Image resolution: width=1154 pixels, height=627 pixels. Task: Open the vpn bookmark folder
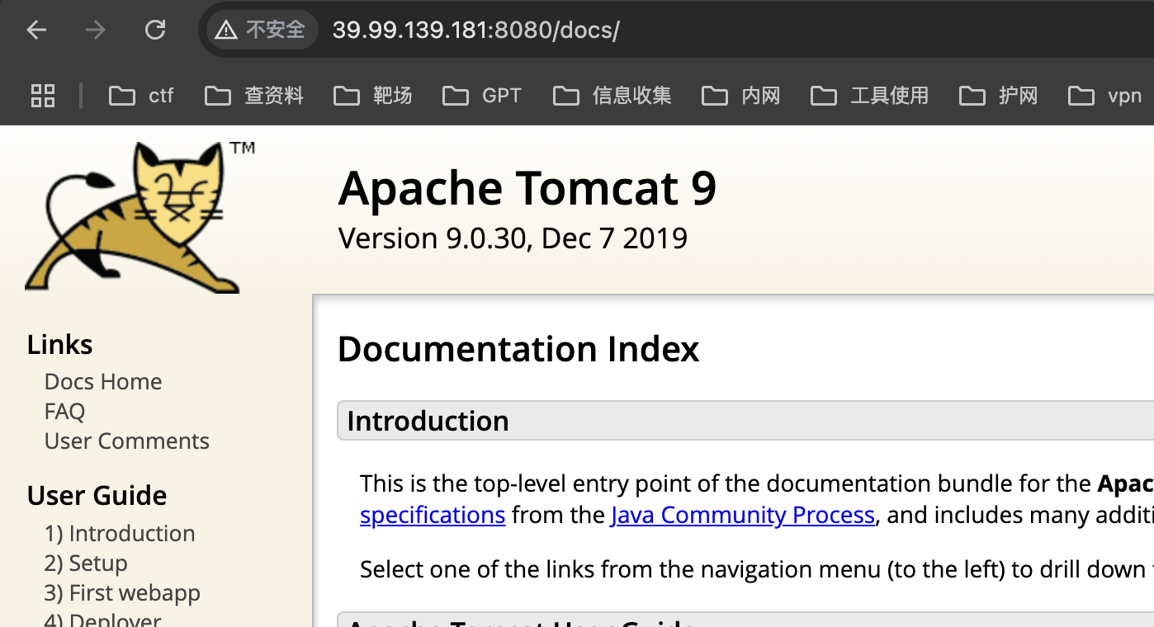coord(1104,96)
